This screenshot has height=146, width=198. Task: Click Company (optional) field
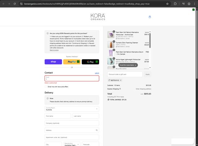(x=72, y=123)
